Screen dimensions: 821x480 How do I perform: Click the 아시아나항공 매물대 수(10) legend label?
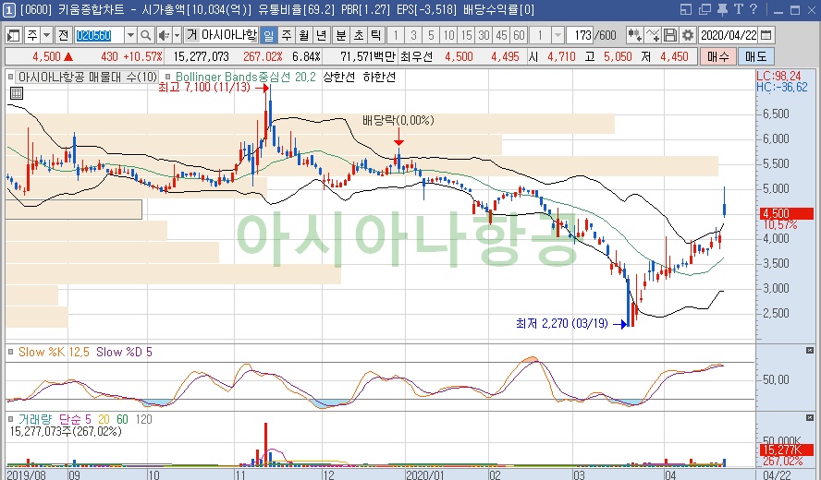click(88, 77)
